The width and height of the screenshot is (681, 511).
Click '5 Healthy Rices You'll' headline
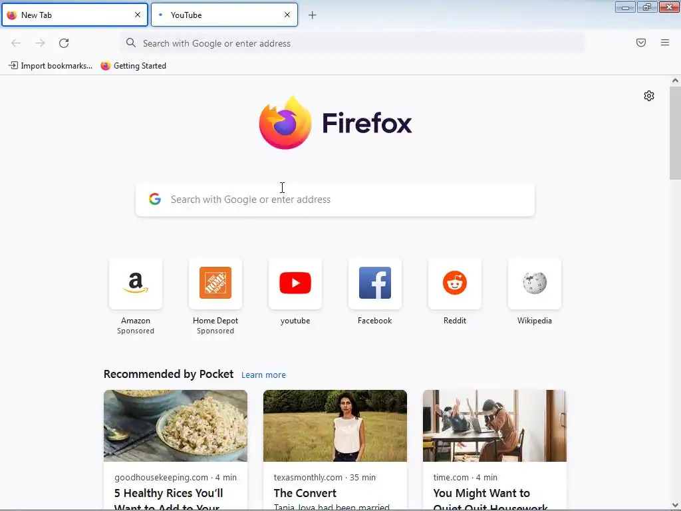pos(168,493)
